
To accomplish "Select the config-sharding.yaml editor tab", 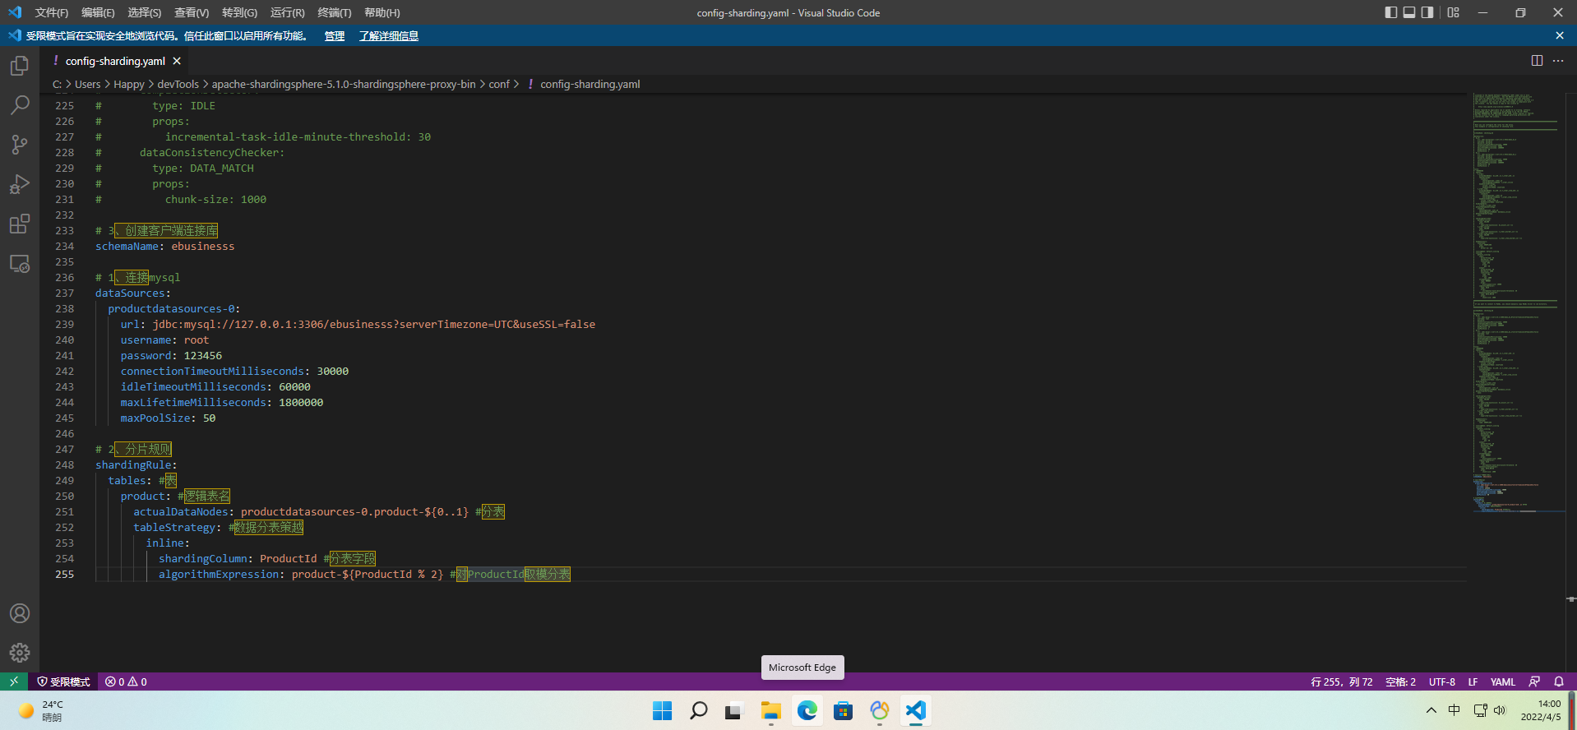I will click(x=115, y=61).
